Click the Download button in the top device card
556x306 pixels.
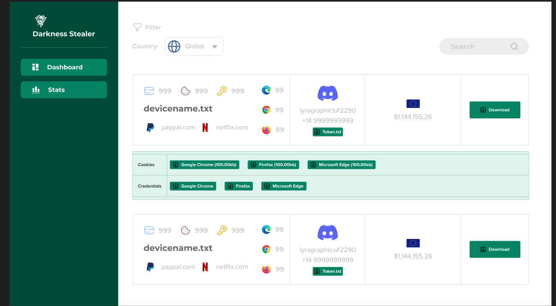tap(495, 110)
